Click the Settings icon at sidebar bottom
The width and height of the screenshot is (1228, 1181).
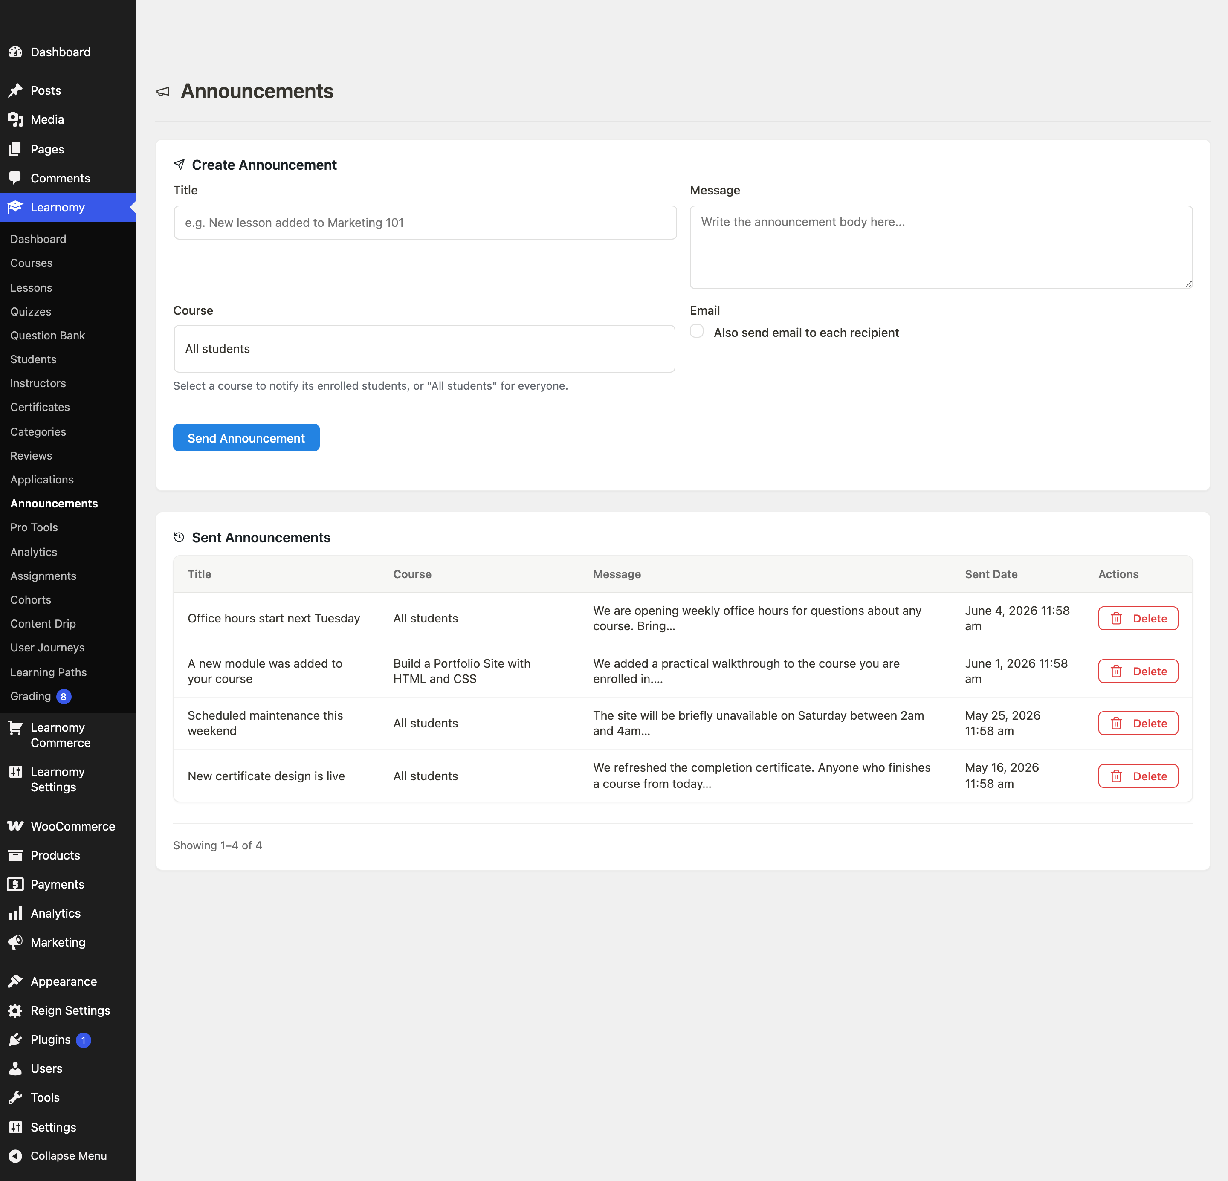pyautogui.click(x=15, y=1127)
